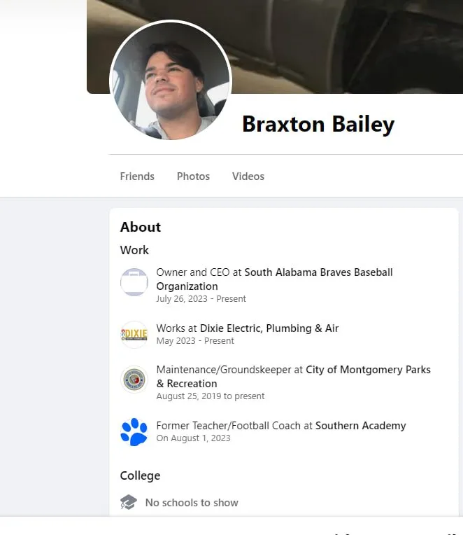Switch to the Photos tab
Viewport: 463px width, 535px height.
coord(193,176)
